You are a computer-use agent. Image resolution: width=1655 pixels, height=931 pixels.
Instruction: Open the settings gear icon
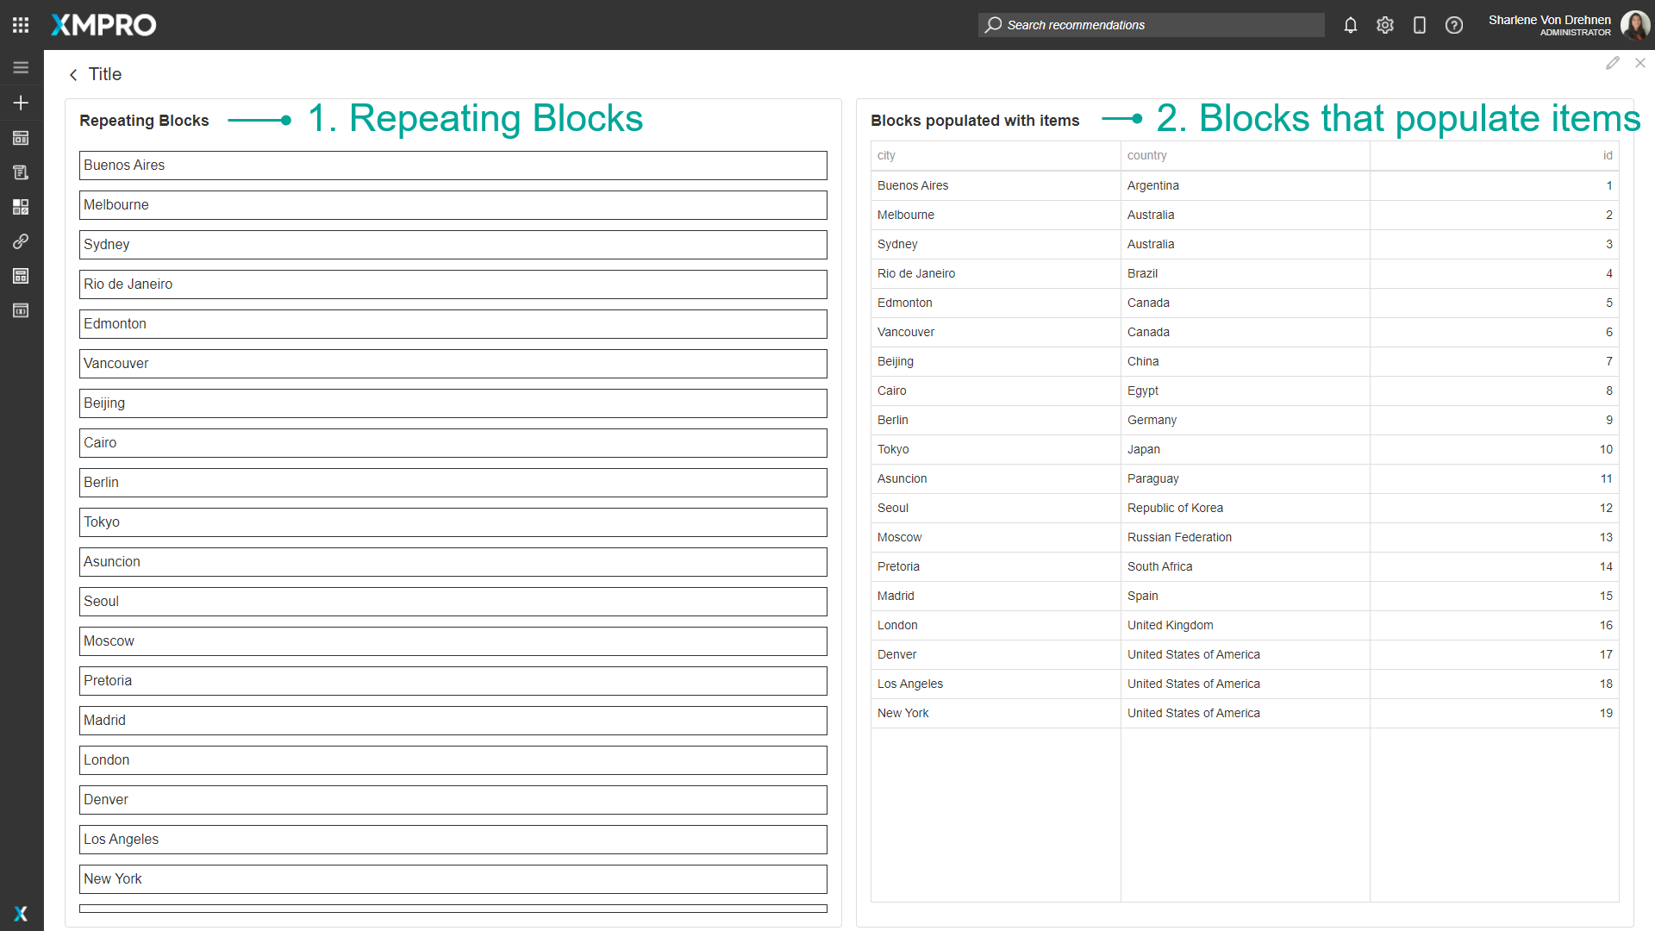[1385, 25]
